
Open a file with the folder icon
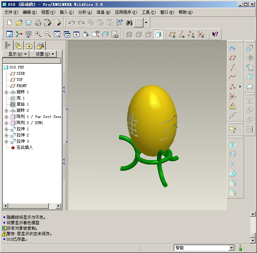(19, 23)
